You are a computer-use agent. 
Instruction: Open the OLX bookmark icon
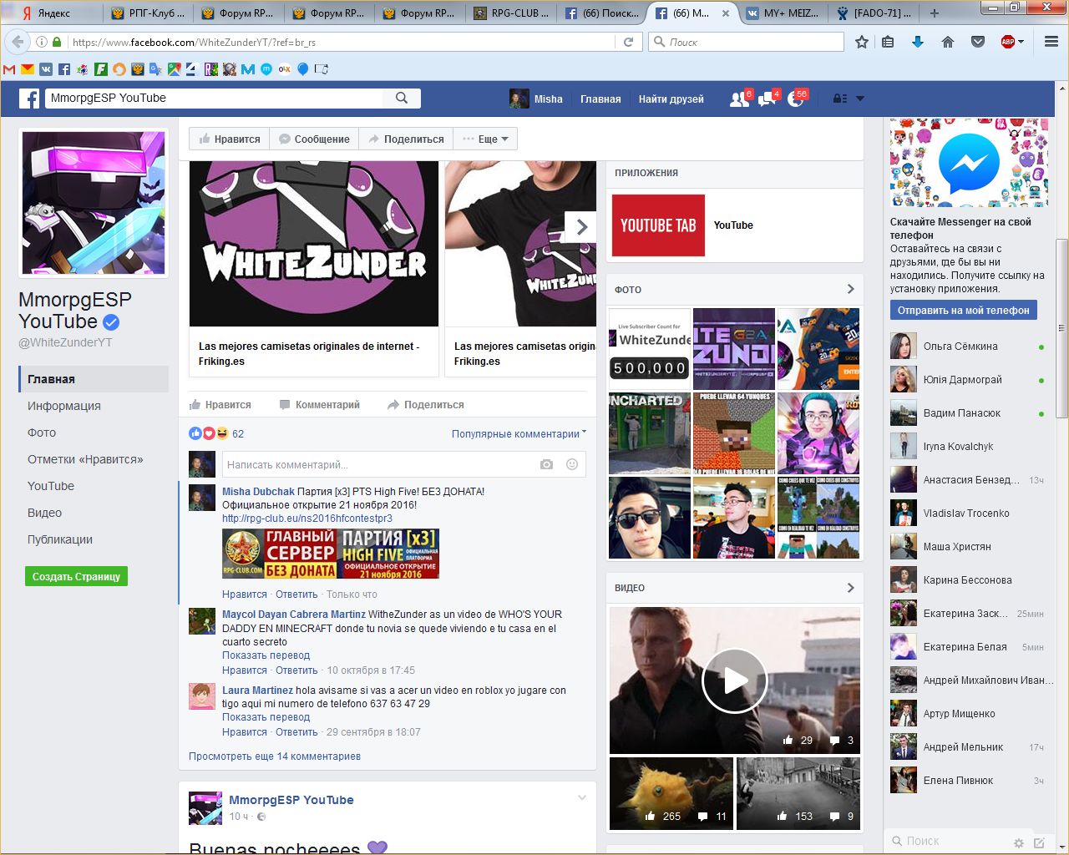click(285, 69)
